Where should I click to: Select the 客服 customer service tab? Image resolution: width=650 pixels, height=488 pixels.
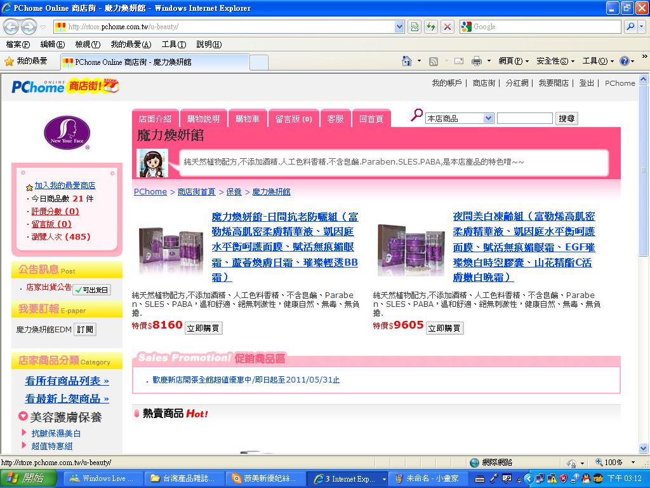[x=335, y=119]
